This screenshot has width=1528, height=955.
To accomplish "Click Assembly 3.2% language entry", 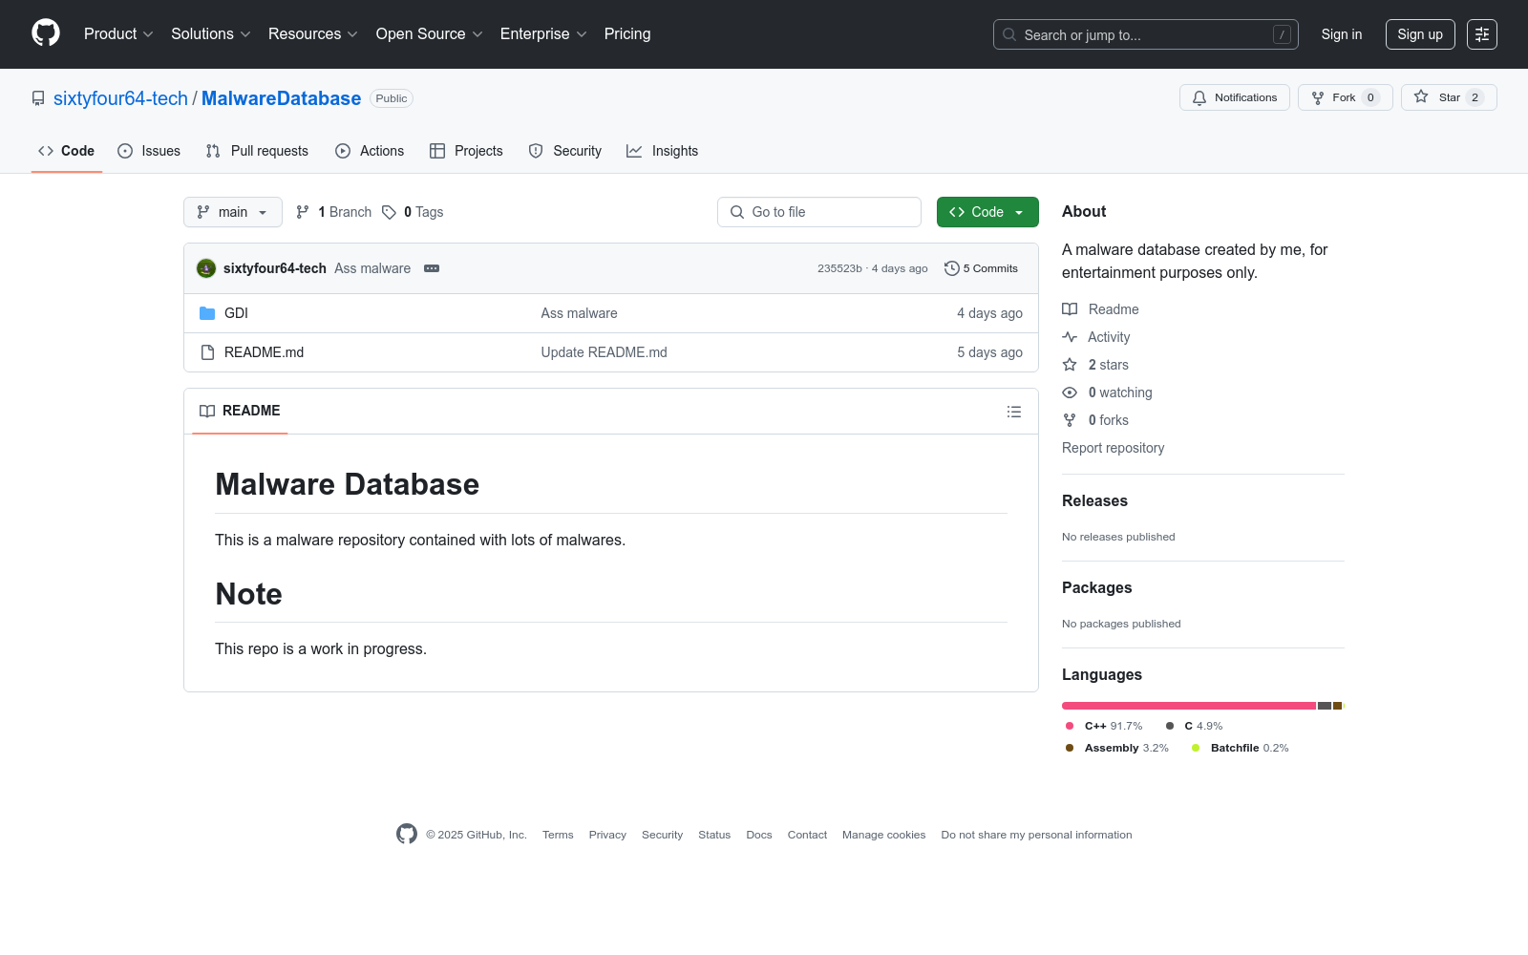I will [x=1116, y=748].
